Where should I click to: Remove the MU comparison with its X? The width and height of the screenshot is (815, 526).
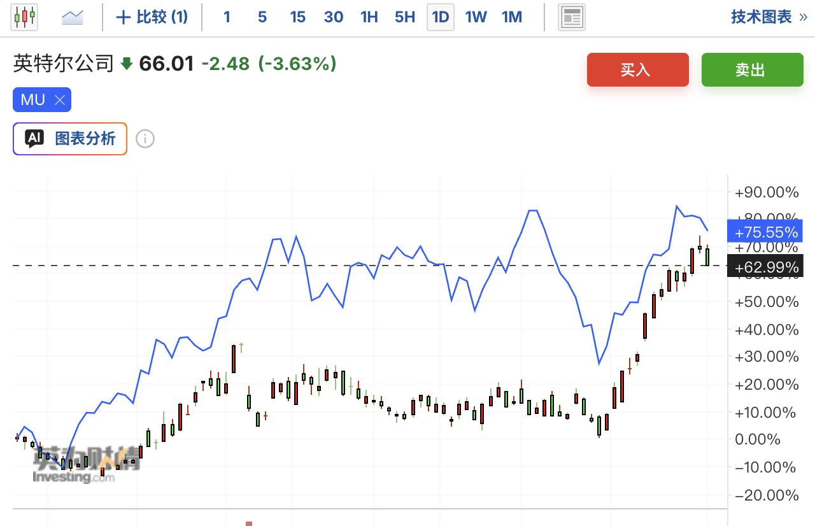pos(60,99)
